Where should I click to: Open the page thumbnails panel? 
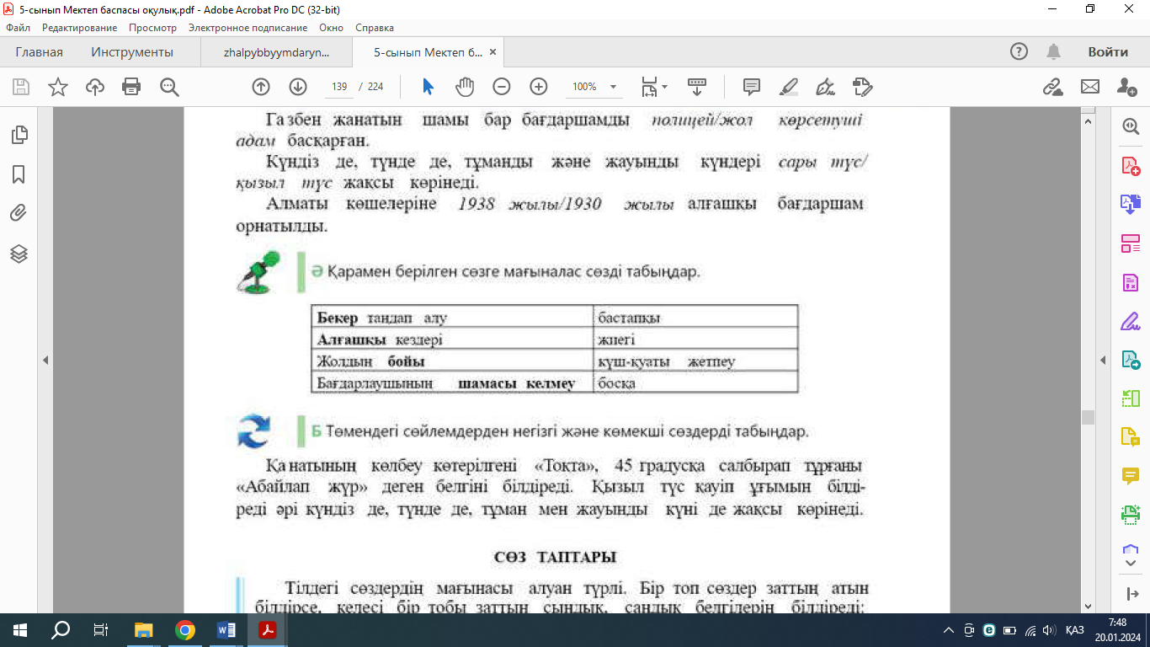(19, 135)
